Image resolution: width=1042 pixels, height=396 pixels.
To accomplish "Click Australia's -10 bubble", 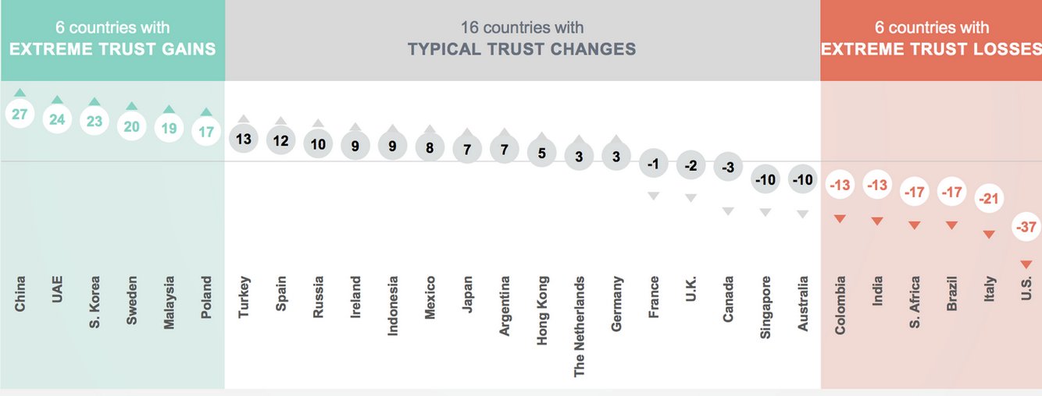I will 803,180.
